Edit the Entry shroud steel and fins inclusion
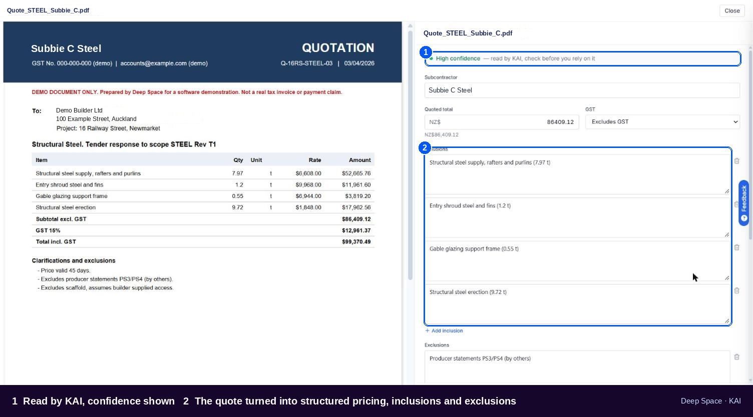This screenshot has height=417, width=753. tap(577, 217)
